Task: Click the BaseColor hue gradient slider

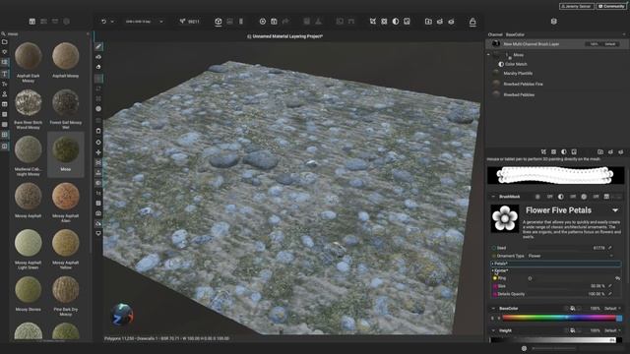Action: pos(559,318)
